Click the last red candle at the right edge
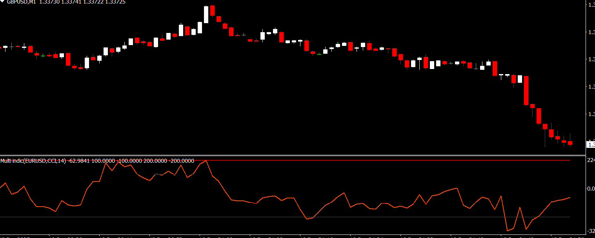 coord(570,143)
